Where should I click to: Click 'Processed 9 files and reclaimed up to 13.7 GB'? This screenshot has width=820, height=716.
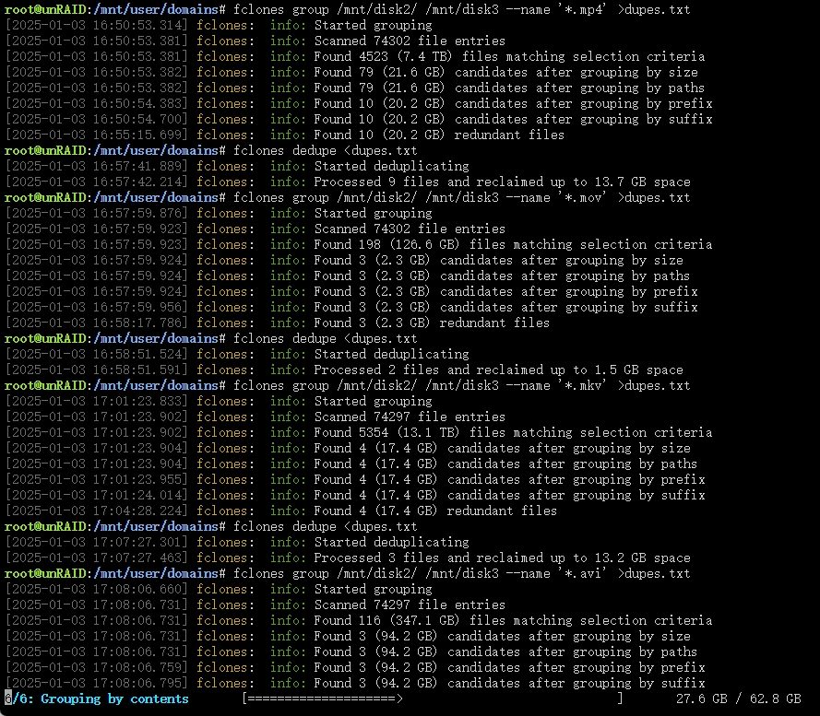tap(348, 182)
